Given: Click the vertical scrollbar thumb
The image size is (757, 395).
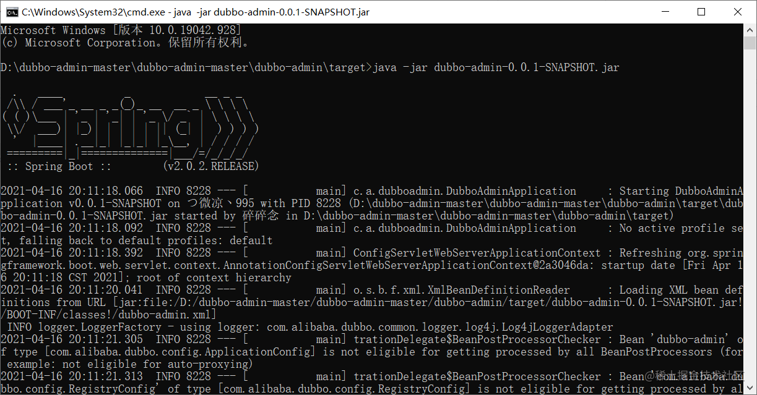Looking at the screenshot, I should click(x=750, y=43).
